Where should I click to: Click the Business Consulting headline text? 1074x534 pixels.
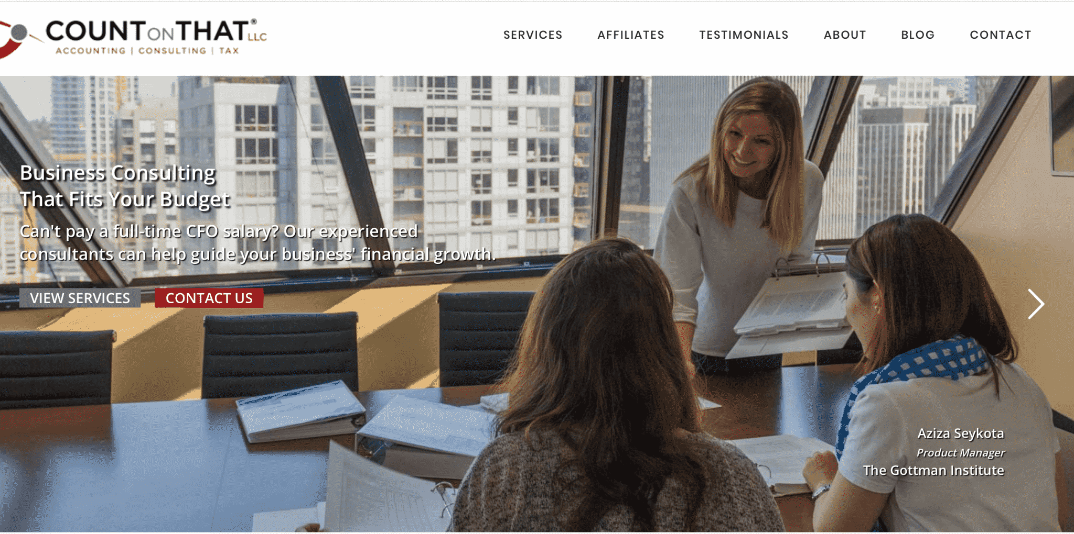click(117, 173)
